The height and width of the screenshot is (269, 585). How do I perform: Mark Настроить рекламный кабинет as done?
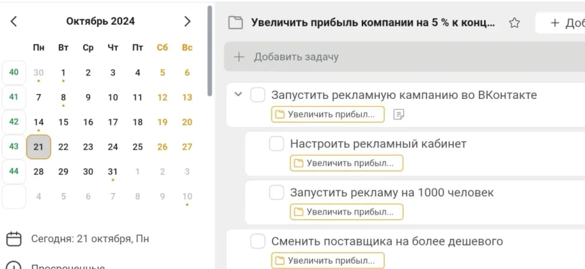coord(276,144)
